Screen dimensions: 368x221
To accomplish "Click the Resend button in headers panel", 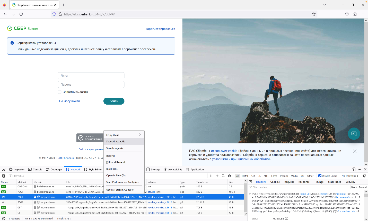I will (x=363, y=187).
